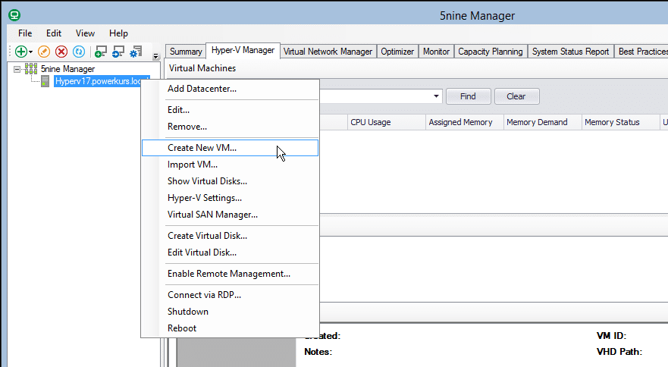Screen dimensions: 668x367
Task: Click the blue Refresh toolbar icon
Action: [79, 52]
